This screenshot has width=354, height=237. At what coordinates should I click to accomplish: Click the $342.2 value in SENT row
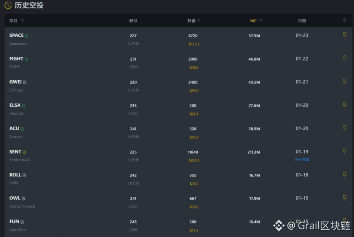[194, 160]
